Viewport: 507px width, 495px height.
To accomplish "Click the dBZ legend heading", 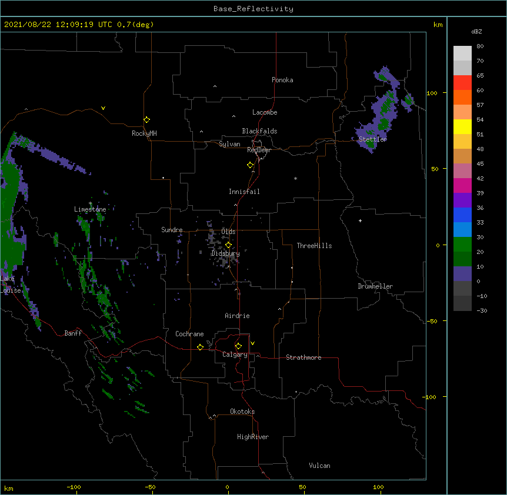I will (476, 31).
